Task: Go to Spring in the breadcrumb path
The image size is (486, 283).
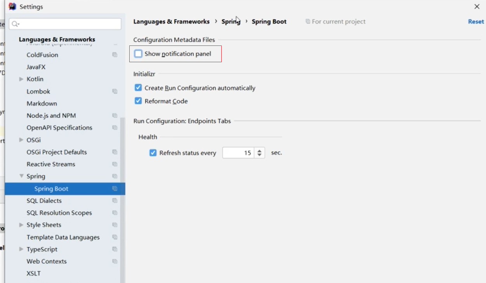Action: pyautogui.click(x=231, y=22)
